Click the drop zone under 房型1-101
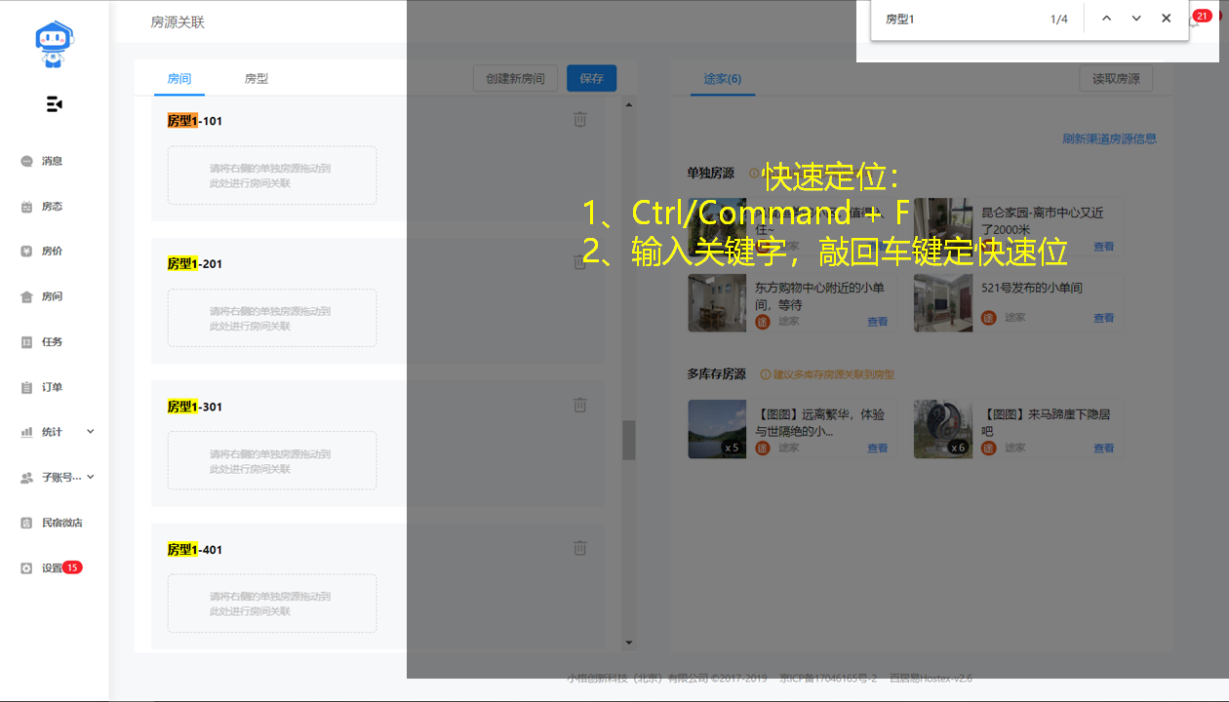 click(272, 175)
